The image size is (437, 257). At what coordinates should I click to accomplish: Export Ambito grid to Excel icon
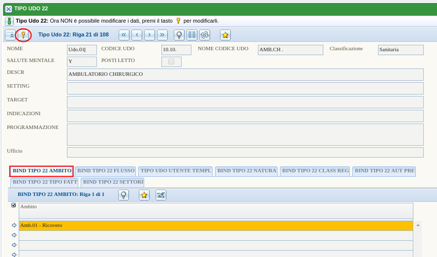161,195
